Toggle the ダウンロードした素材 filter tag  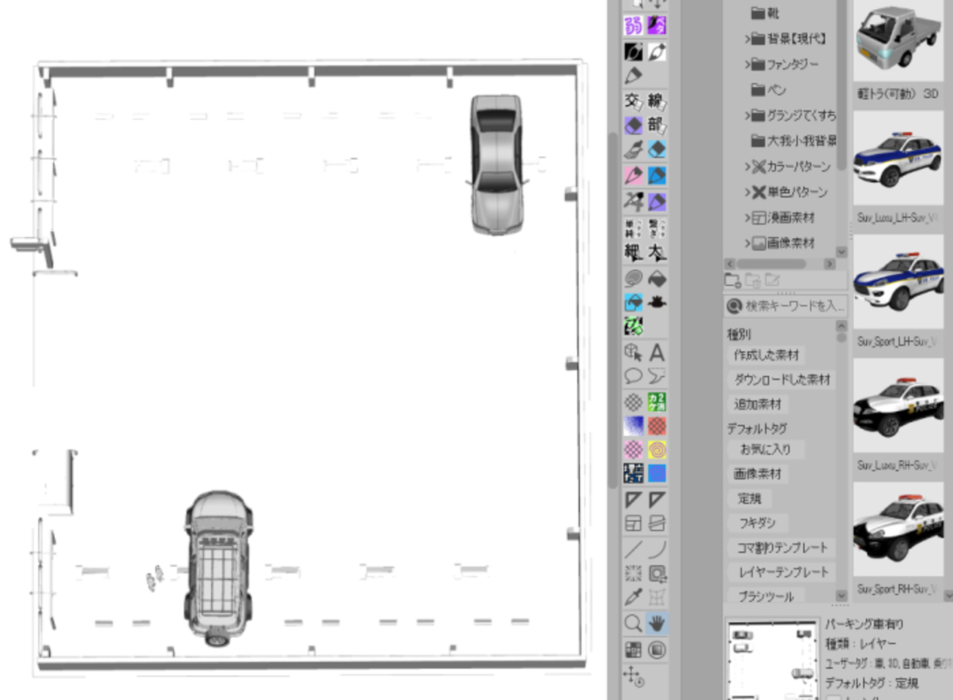pyautogui.click(x=781, y=380)
